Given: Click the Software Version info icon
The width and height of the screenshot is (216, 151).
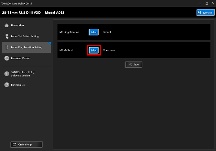Looking at the screenshot, I should (6, 74).
